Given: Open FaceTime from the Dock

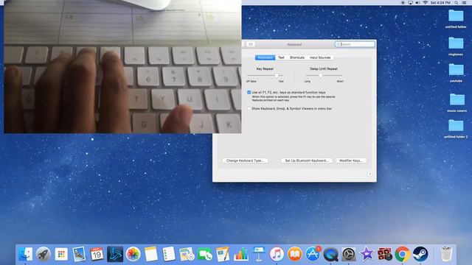Looking at the screenshot, I should (205, 254).
